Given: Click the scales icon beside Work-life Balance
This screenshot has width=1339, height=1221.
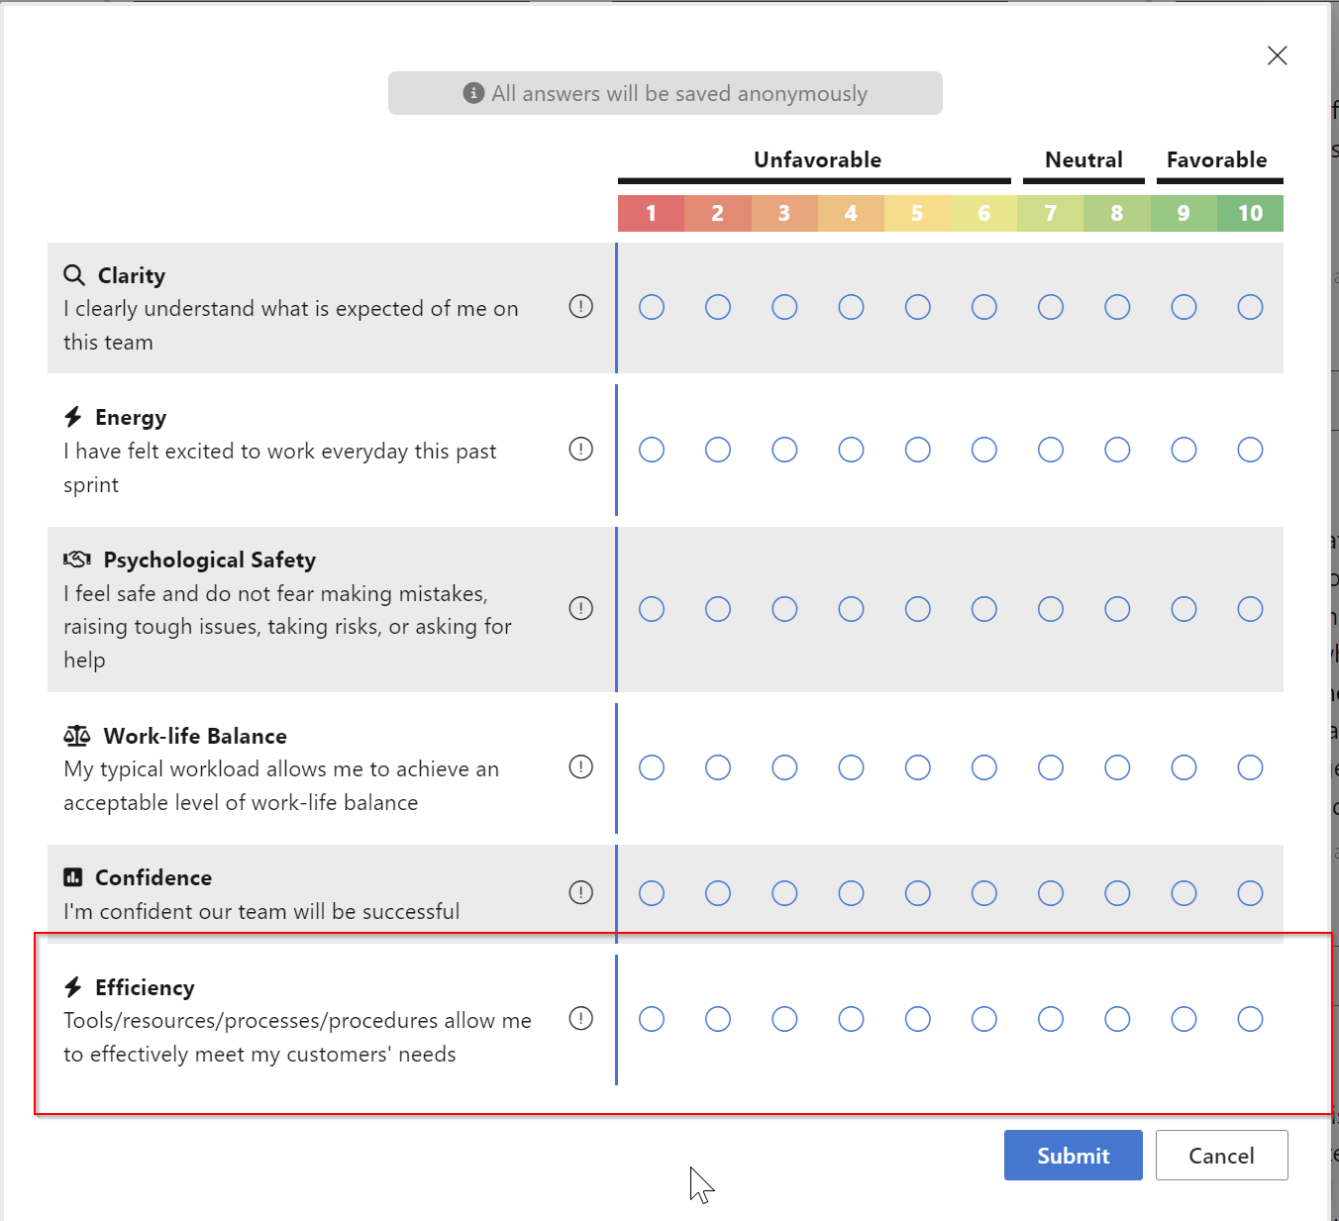Looking at the screenshot, I should pyautogui.click(x=76, y=736).
